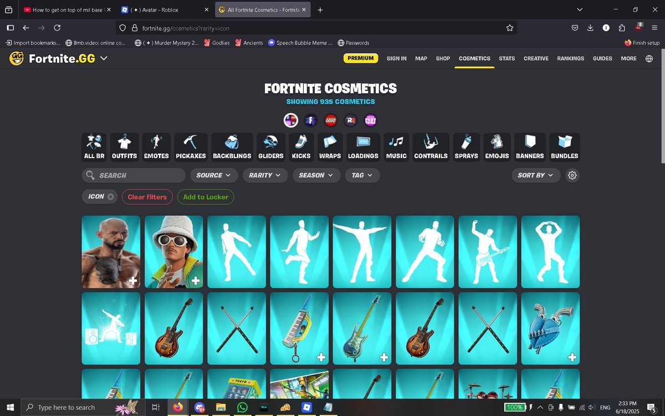Viewport: 665px width, 416px height.
Task: Click the All BR category icon
Action: tap(94, 147)
